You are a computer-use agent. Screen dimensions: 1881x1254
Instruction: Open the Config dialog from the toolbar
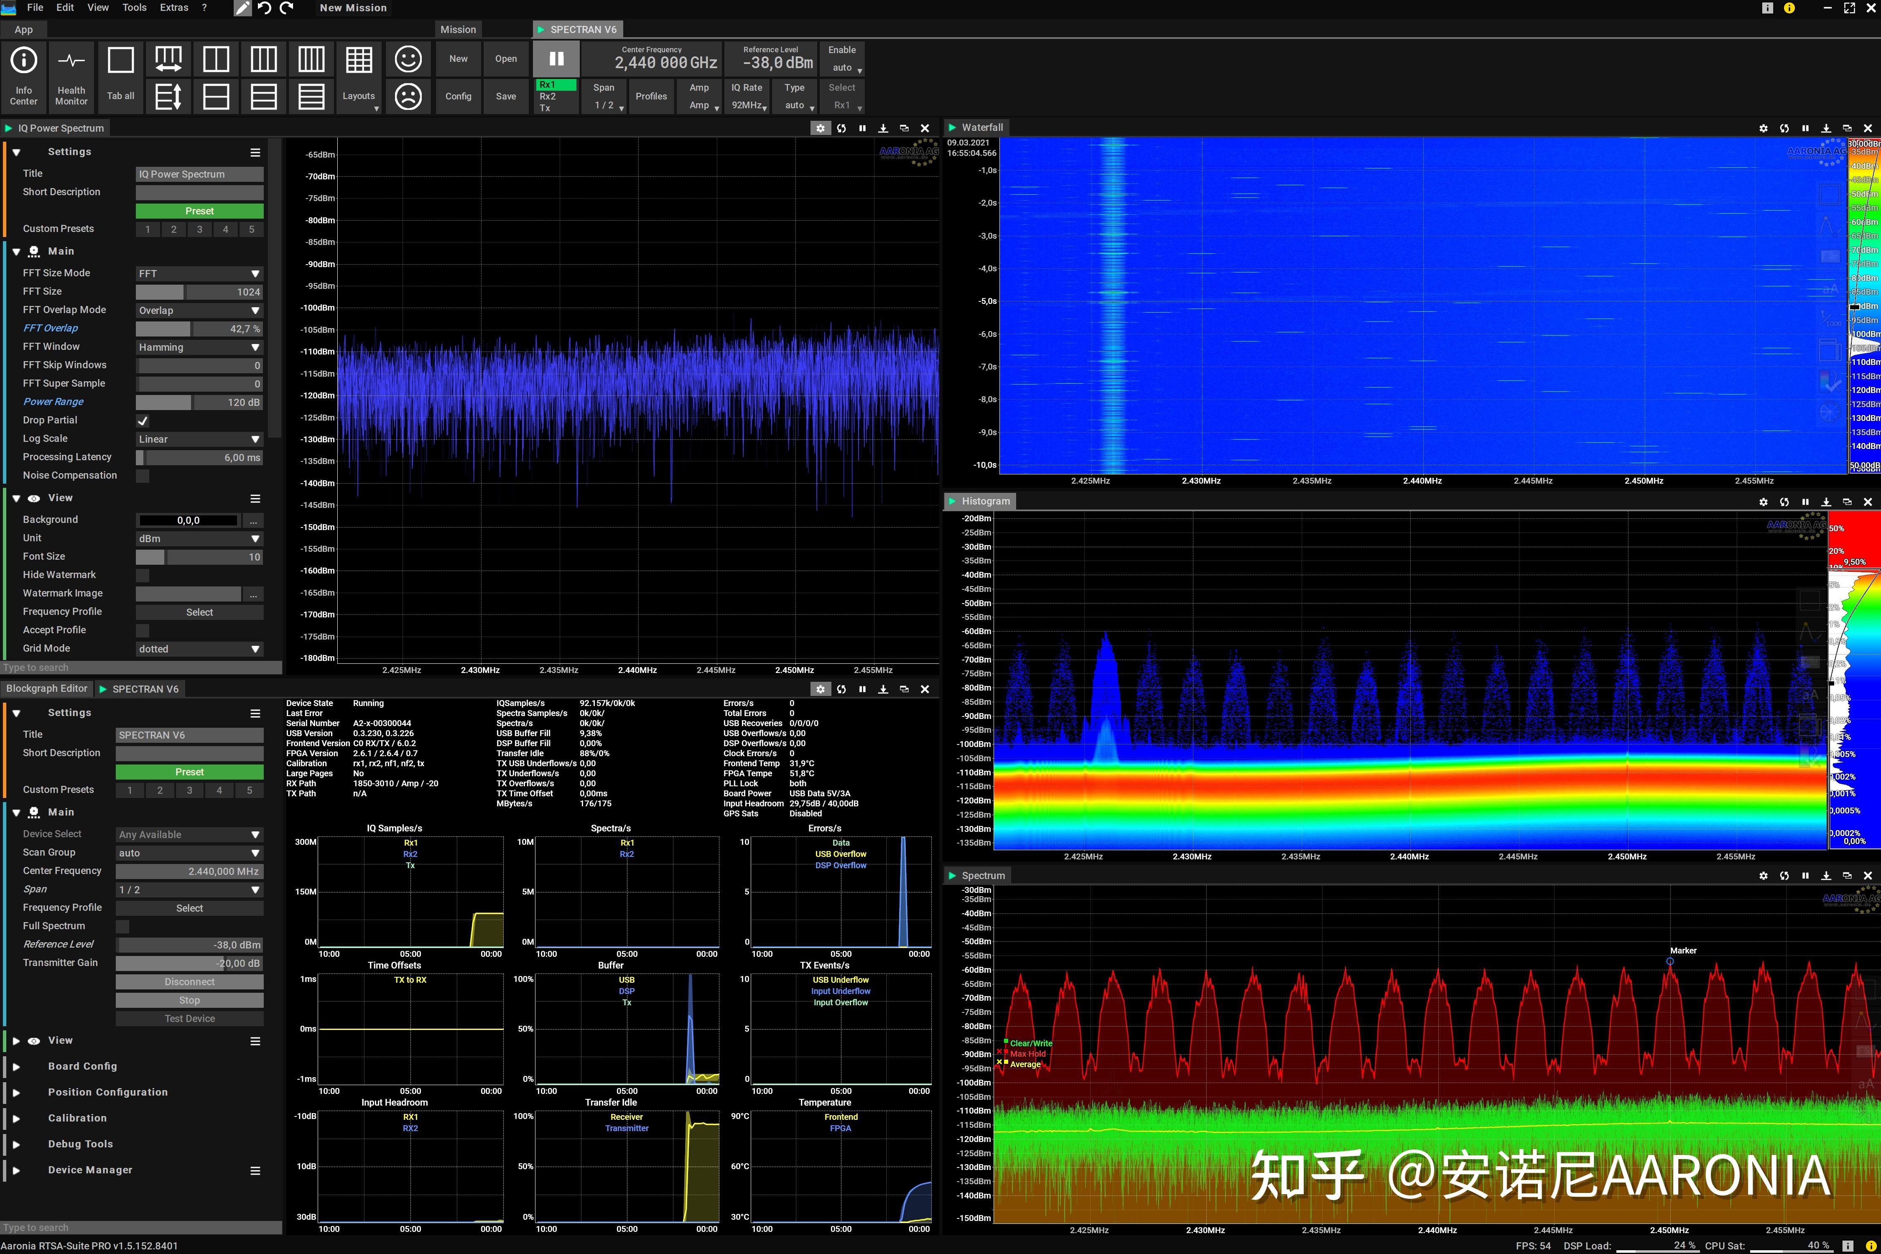coord(458,96)
